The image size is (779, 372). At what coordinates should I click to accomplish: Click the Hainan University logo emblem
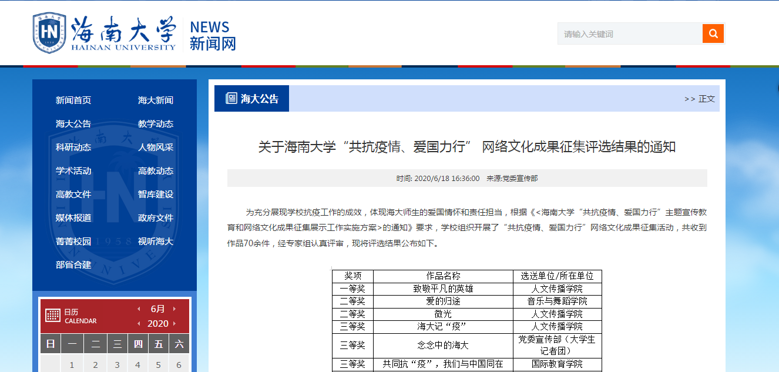coord(49,33)
